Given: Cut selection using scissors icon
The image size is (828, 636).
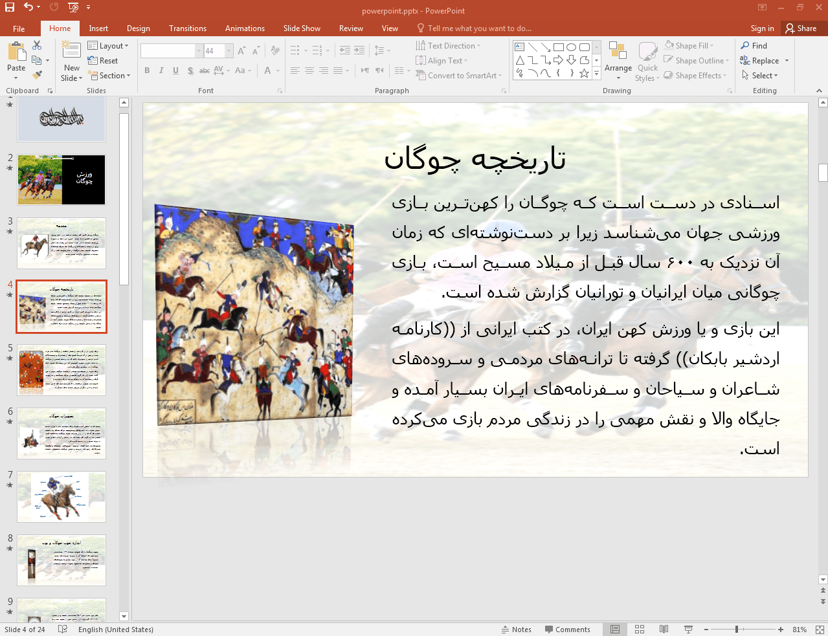Looking at the screenshot, I should (37, 45).
